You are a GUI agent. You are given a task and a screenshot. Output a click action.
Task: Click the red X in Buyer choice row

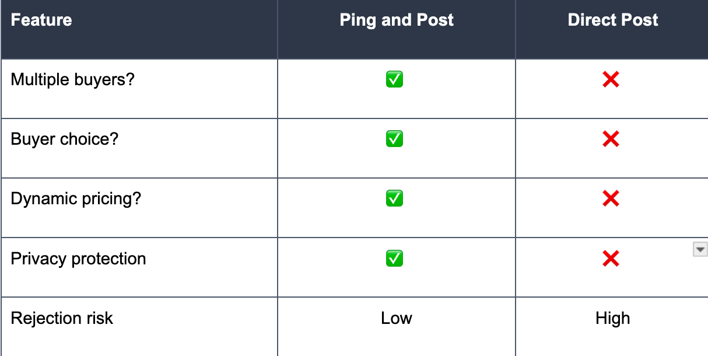pyautogui.click(x=611, y=139)
